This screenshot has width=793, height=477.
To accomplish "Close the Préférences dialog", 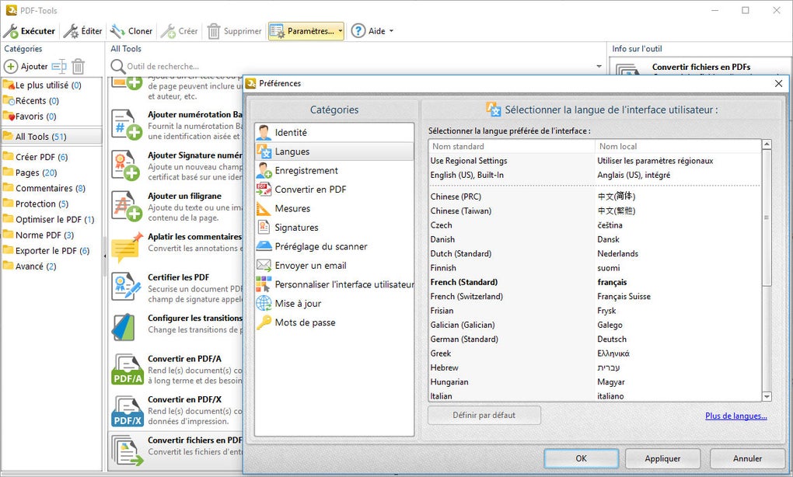I will coord(778,83).
